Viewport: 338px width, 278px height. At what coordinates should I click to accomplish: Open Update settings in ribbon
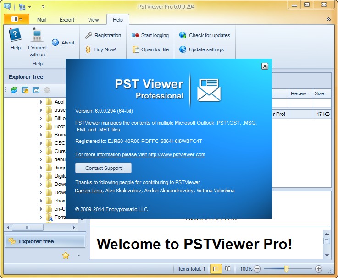201,49
